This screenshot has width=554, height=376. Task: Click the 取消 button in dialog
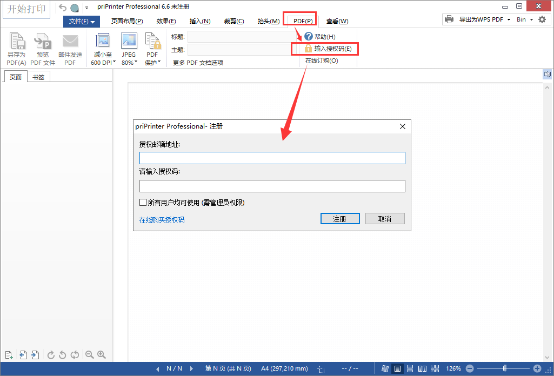[x=385, y=219]
